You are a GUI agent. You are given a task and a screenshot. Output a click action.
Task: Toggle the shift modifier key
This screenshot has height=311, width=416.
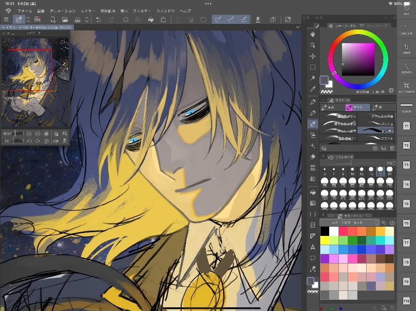coord(406,49)
